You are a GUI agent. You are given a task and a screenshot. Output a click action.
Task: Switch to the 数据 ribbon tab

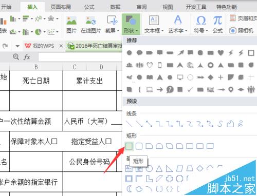pyautogui.click(x=115, y=7)
